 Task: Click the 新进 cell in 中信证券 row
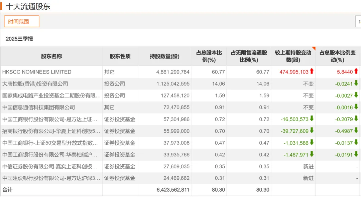[x=308, y=166]
